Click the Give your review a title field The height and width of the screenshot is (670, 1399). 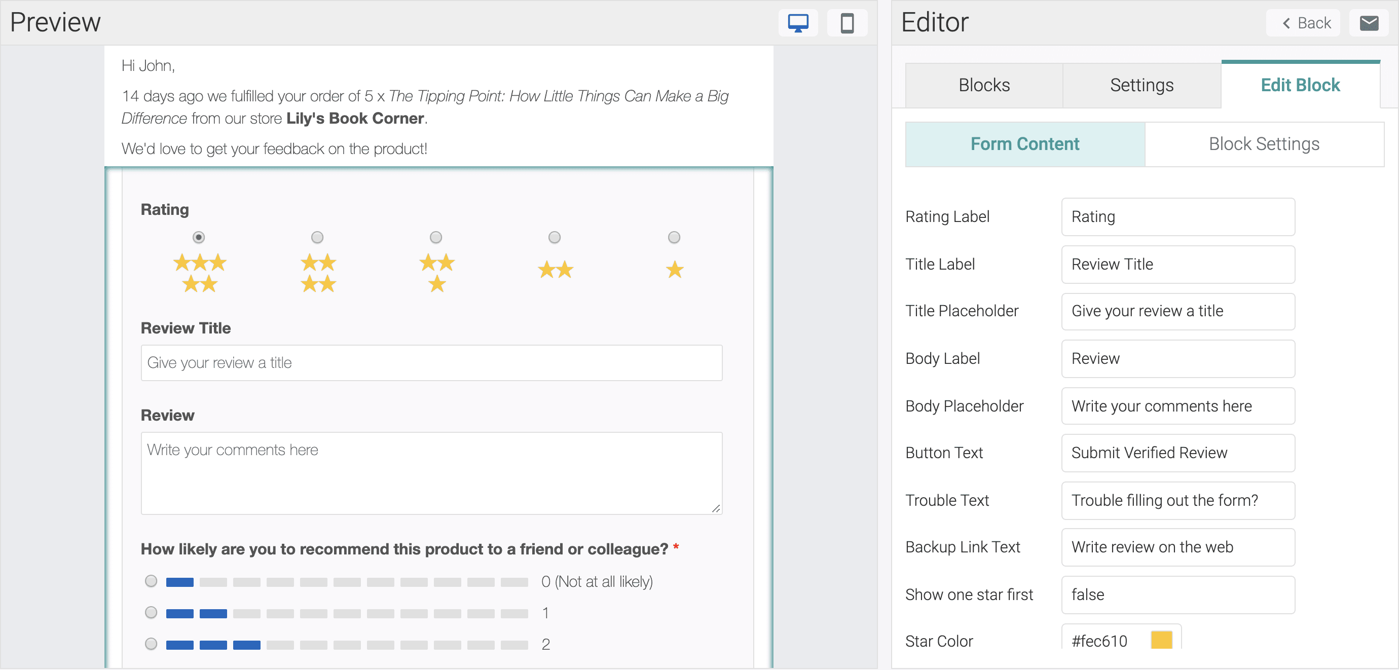point(431,363)
